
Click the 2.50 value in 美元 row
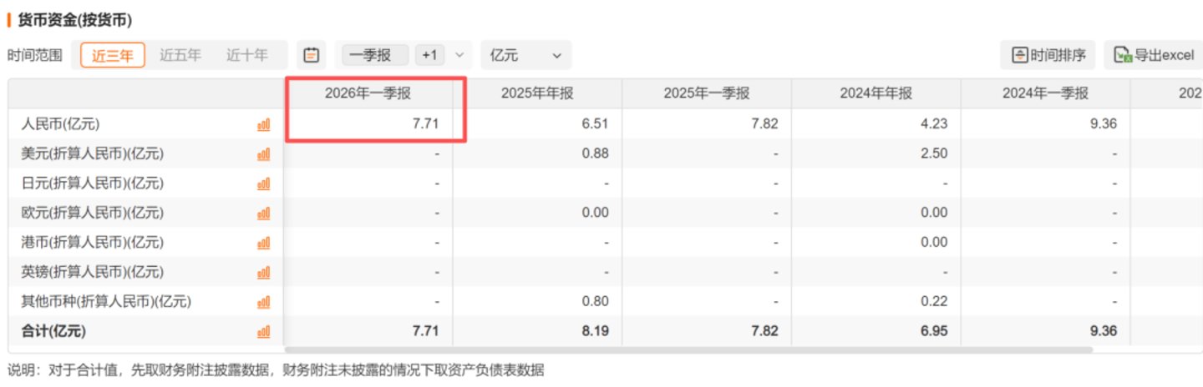934,153
